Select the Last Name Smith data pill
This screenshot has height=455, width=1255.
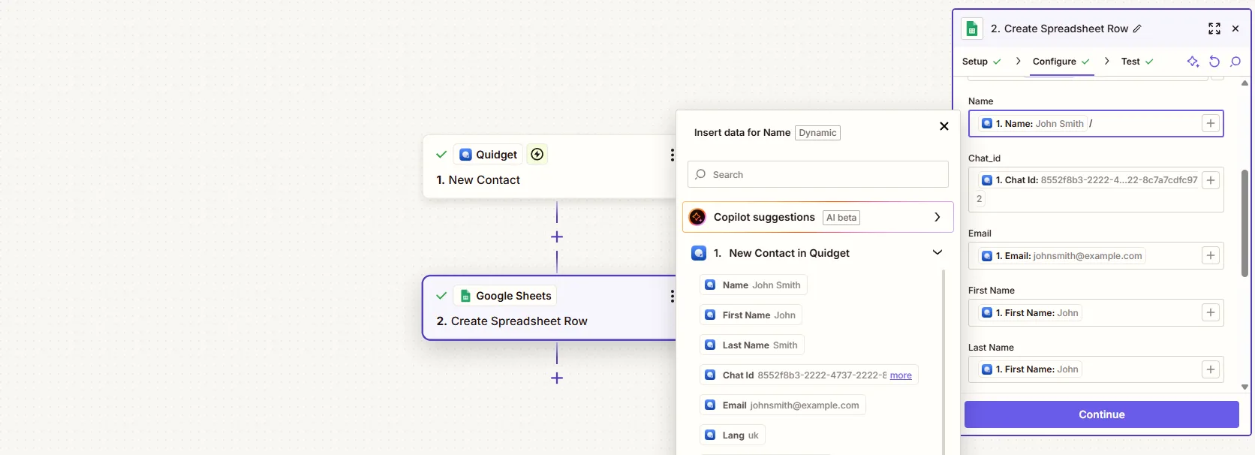[752, 345]
